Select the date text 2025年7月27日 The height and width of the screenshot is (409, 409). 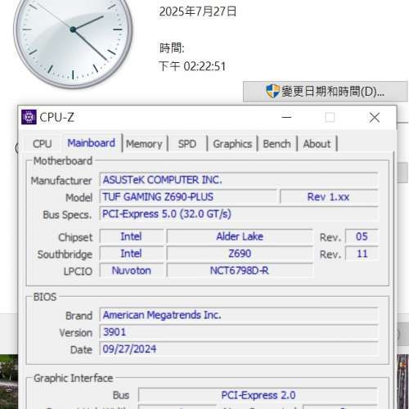point(198,11)
